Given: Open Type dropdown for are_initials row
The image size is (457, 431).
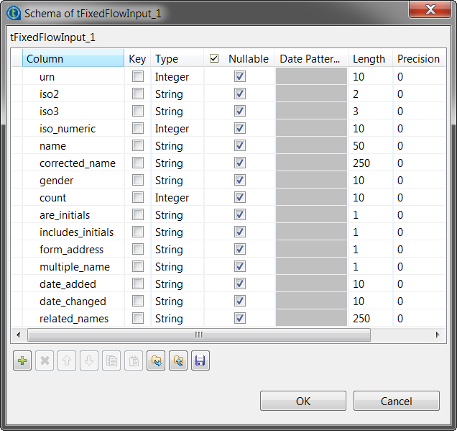Looking at the screenshot, I should [177, 214].
